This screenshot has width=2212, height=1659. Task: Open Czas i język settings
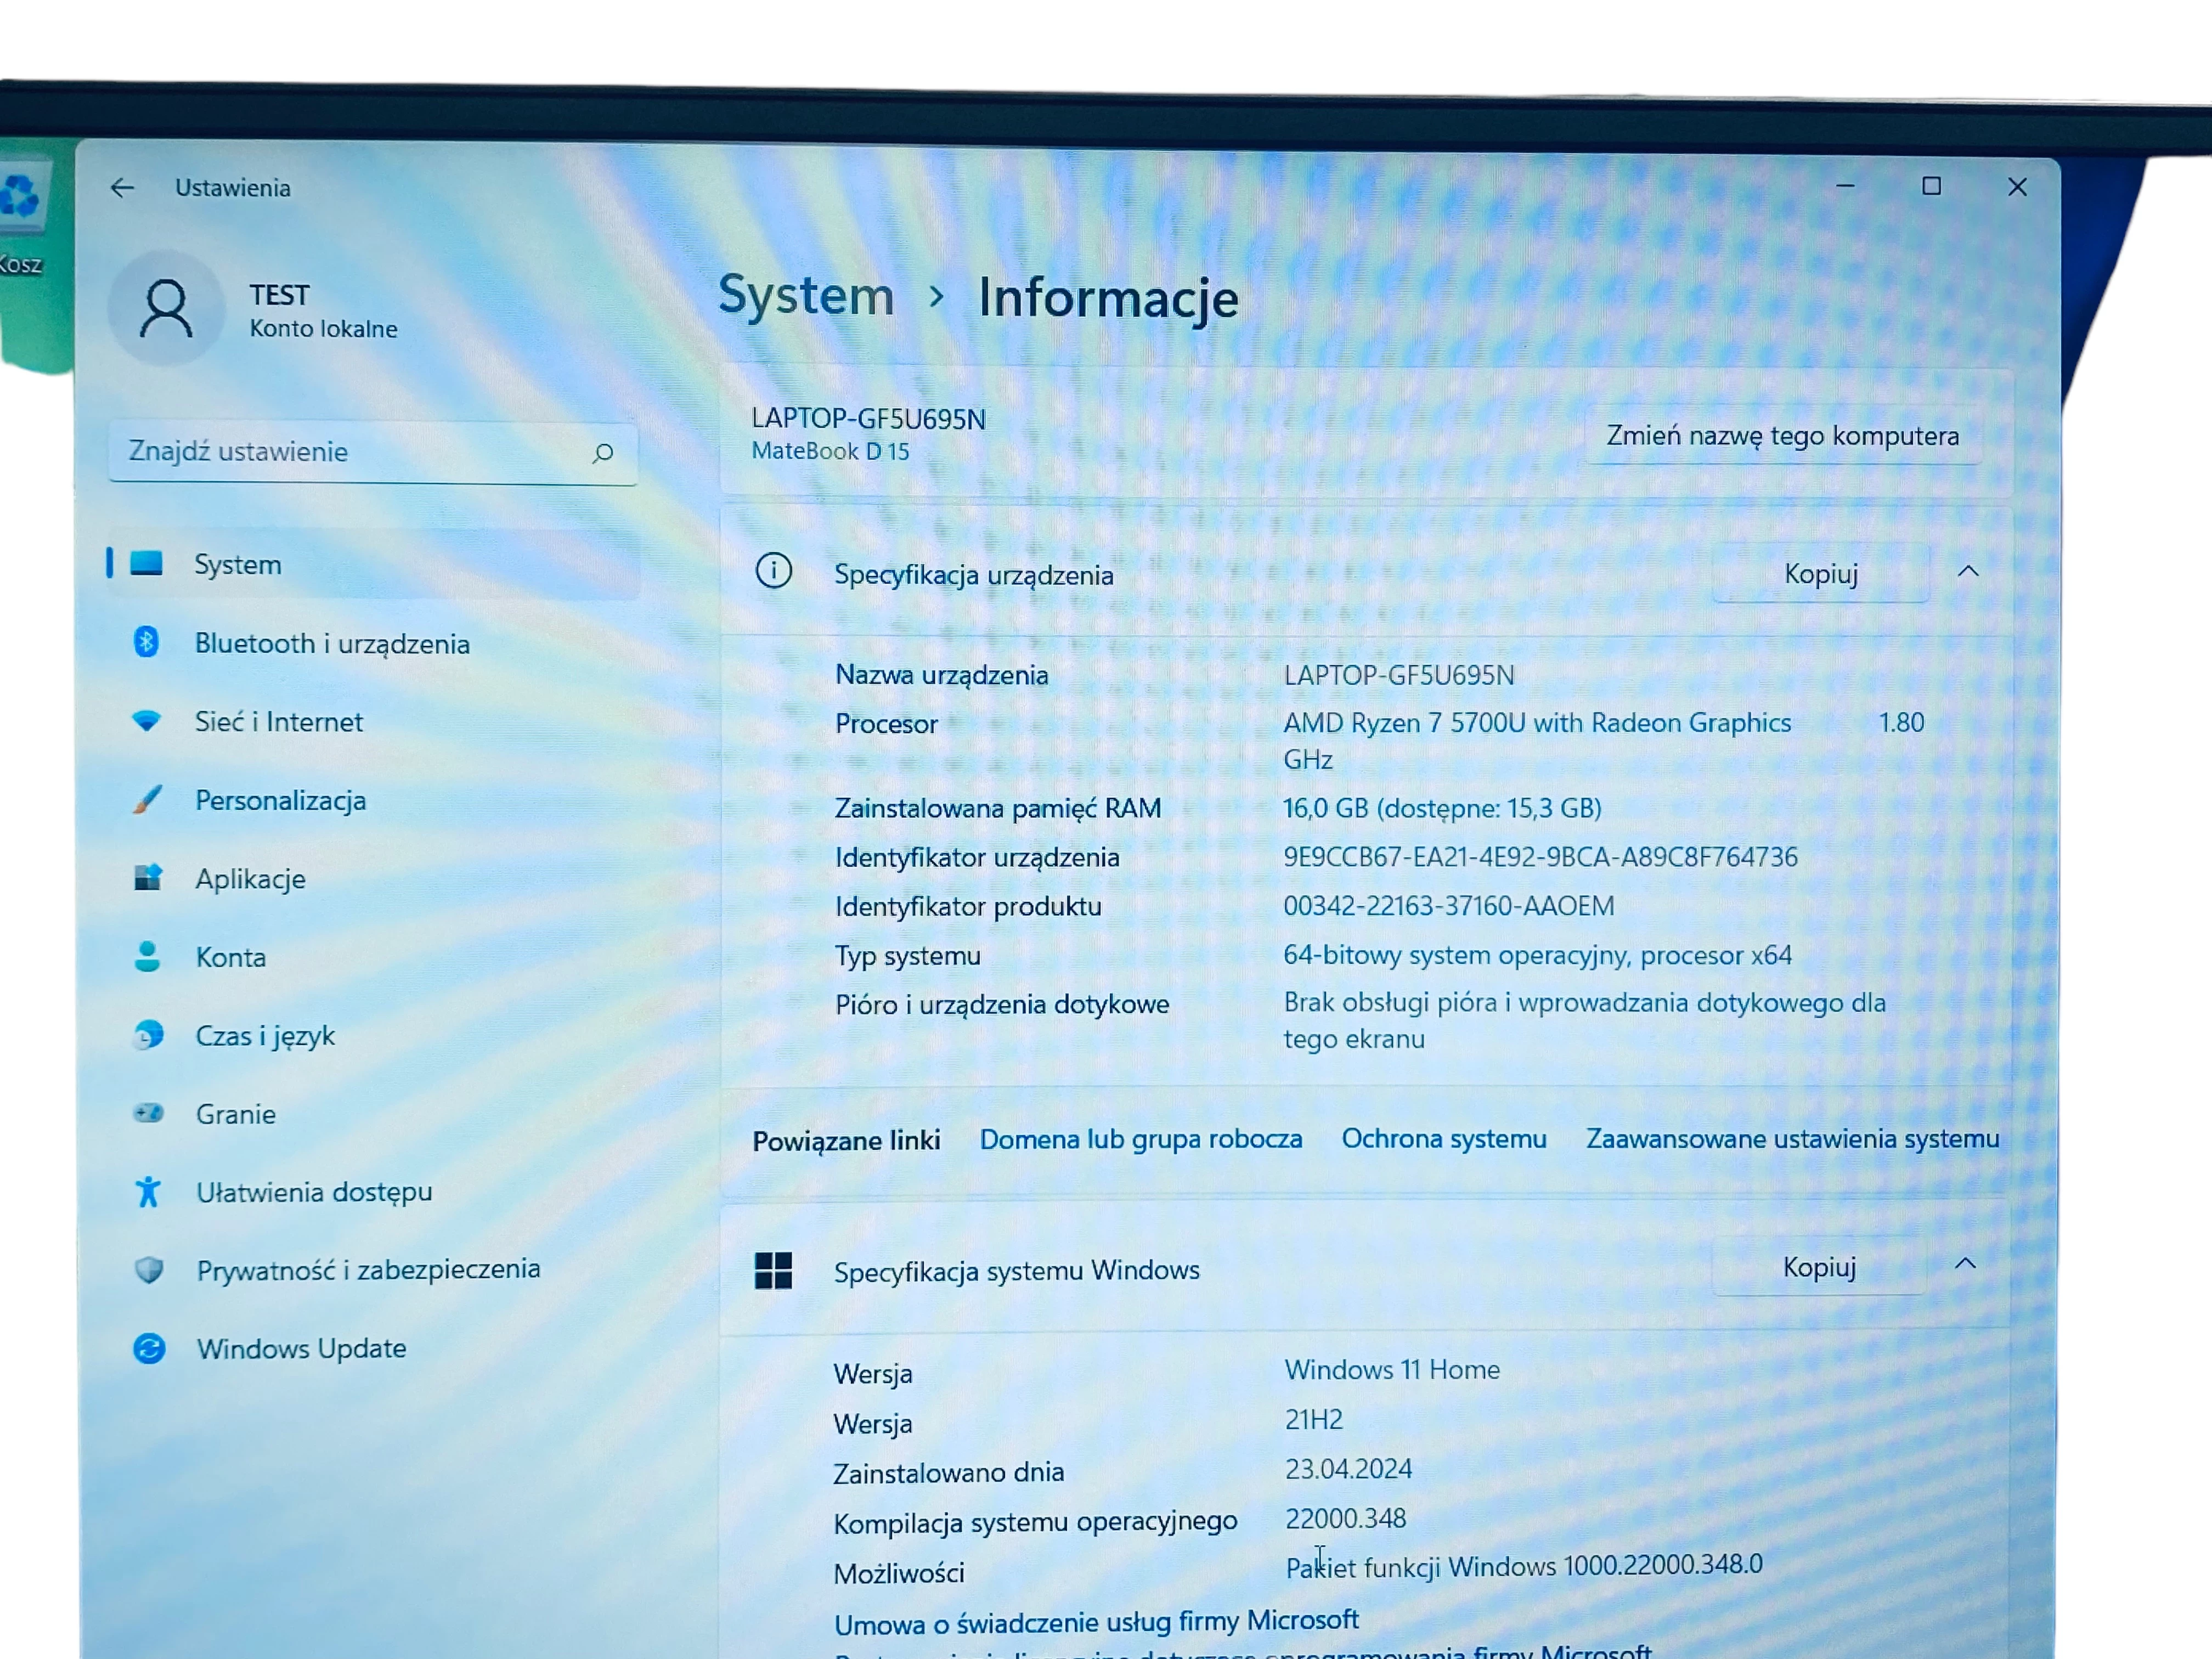(374, 1035)
